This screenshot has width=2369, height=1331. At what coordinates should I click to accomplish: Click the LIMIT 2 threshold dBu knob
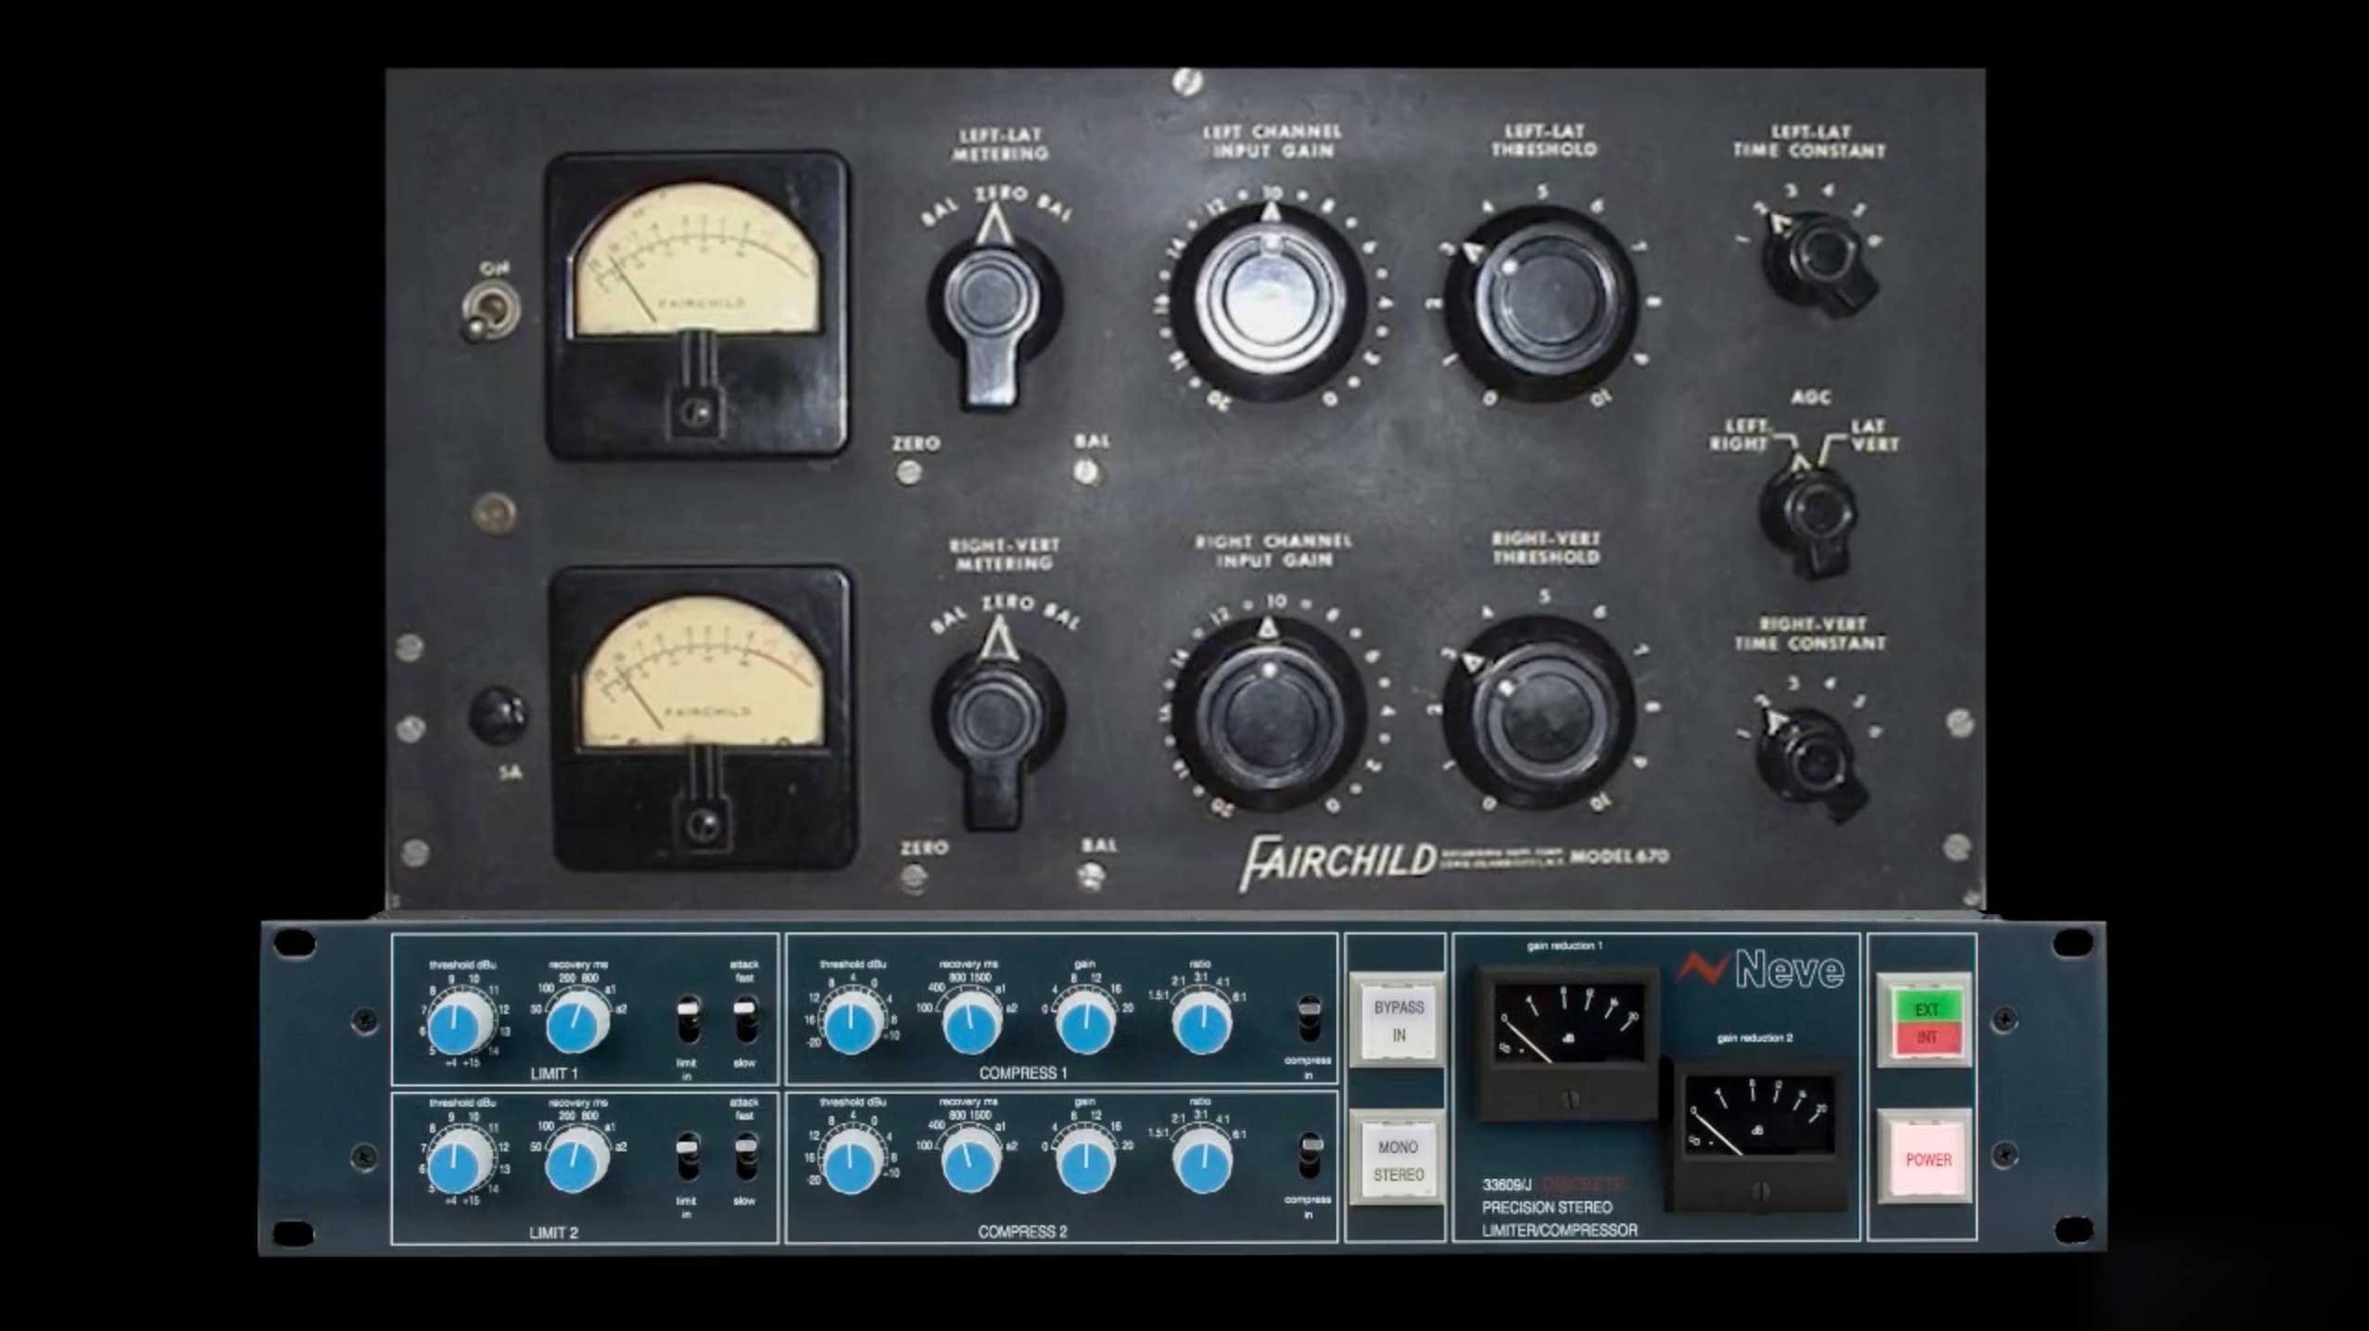coord(457,1165)
